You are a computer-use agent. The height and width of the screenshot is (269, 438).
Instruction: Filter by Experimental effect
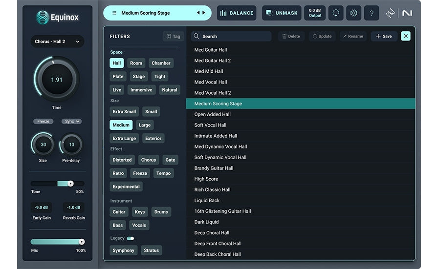(x=126, y=186)
